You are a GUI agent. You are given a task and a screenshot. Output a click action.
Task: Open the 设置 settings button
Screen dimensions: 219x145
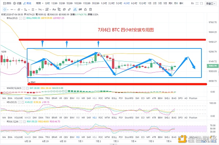[x=17, y=3]
